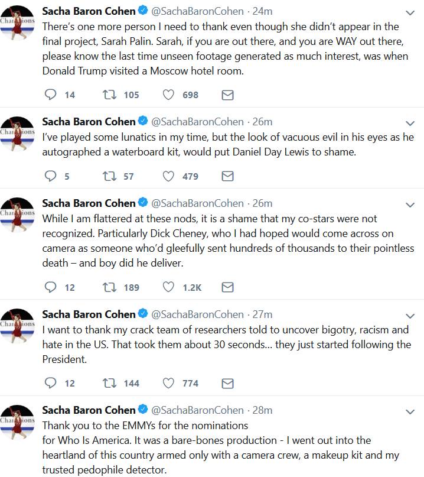This screenshot has width=424, height=477.
Task: Reply to the Sarah Palin tweet
Action: click(51, 95)
